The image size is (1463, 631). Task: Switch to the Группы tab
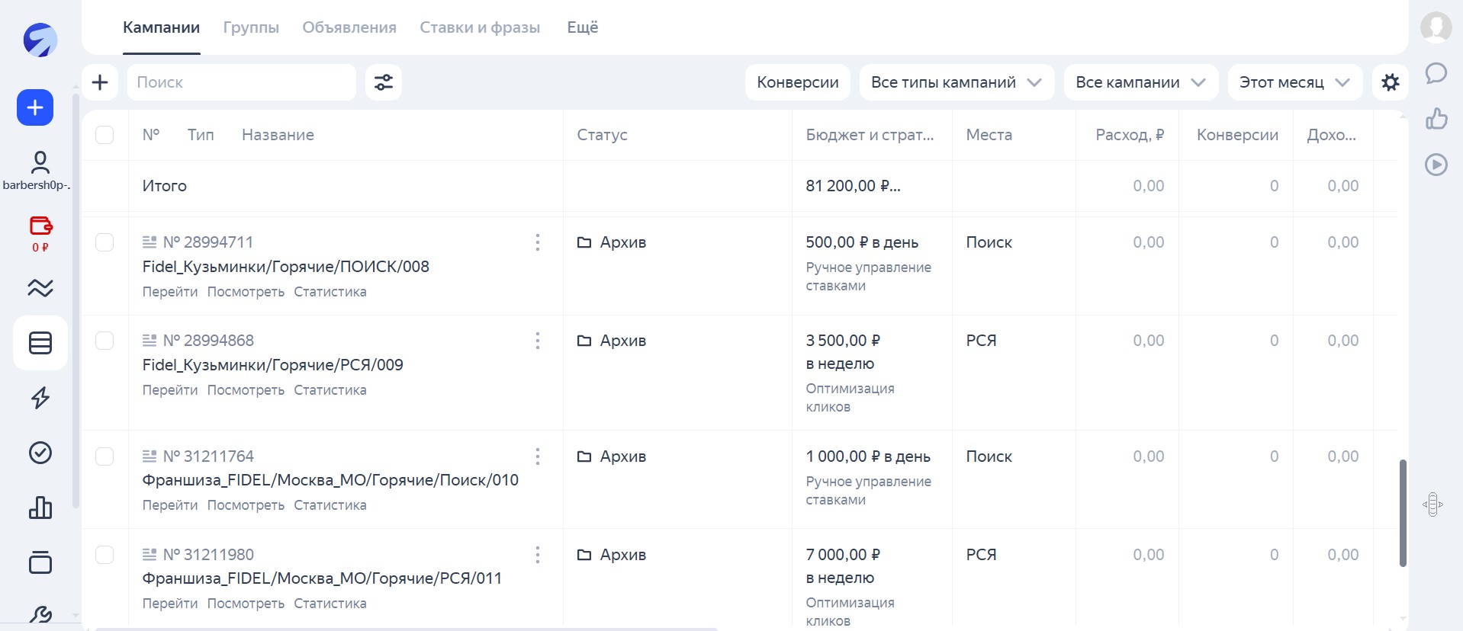click(251, 27)
